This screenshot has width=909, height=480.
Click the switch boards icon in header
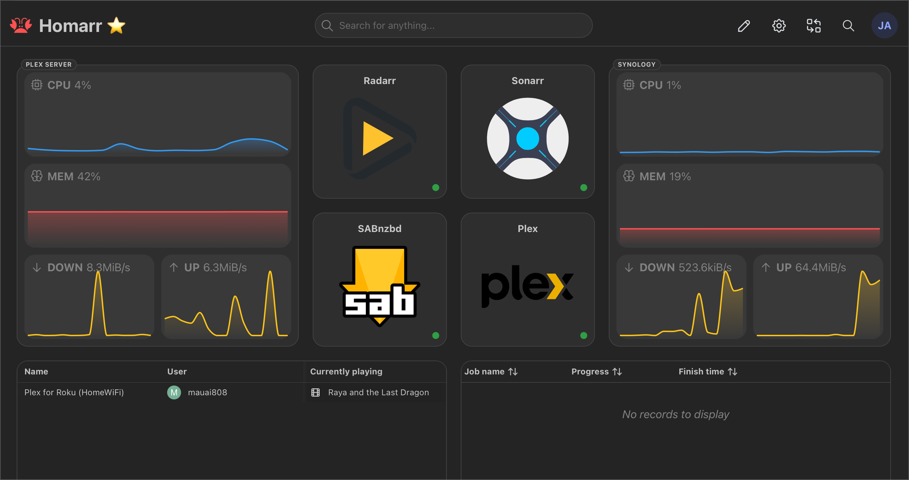(813, 26)
